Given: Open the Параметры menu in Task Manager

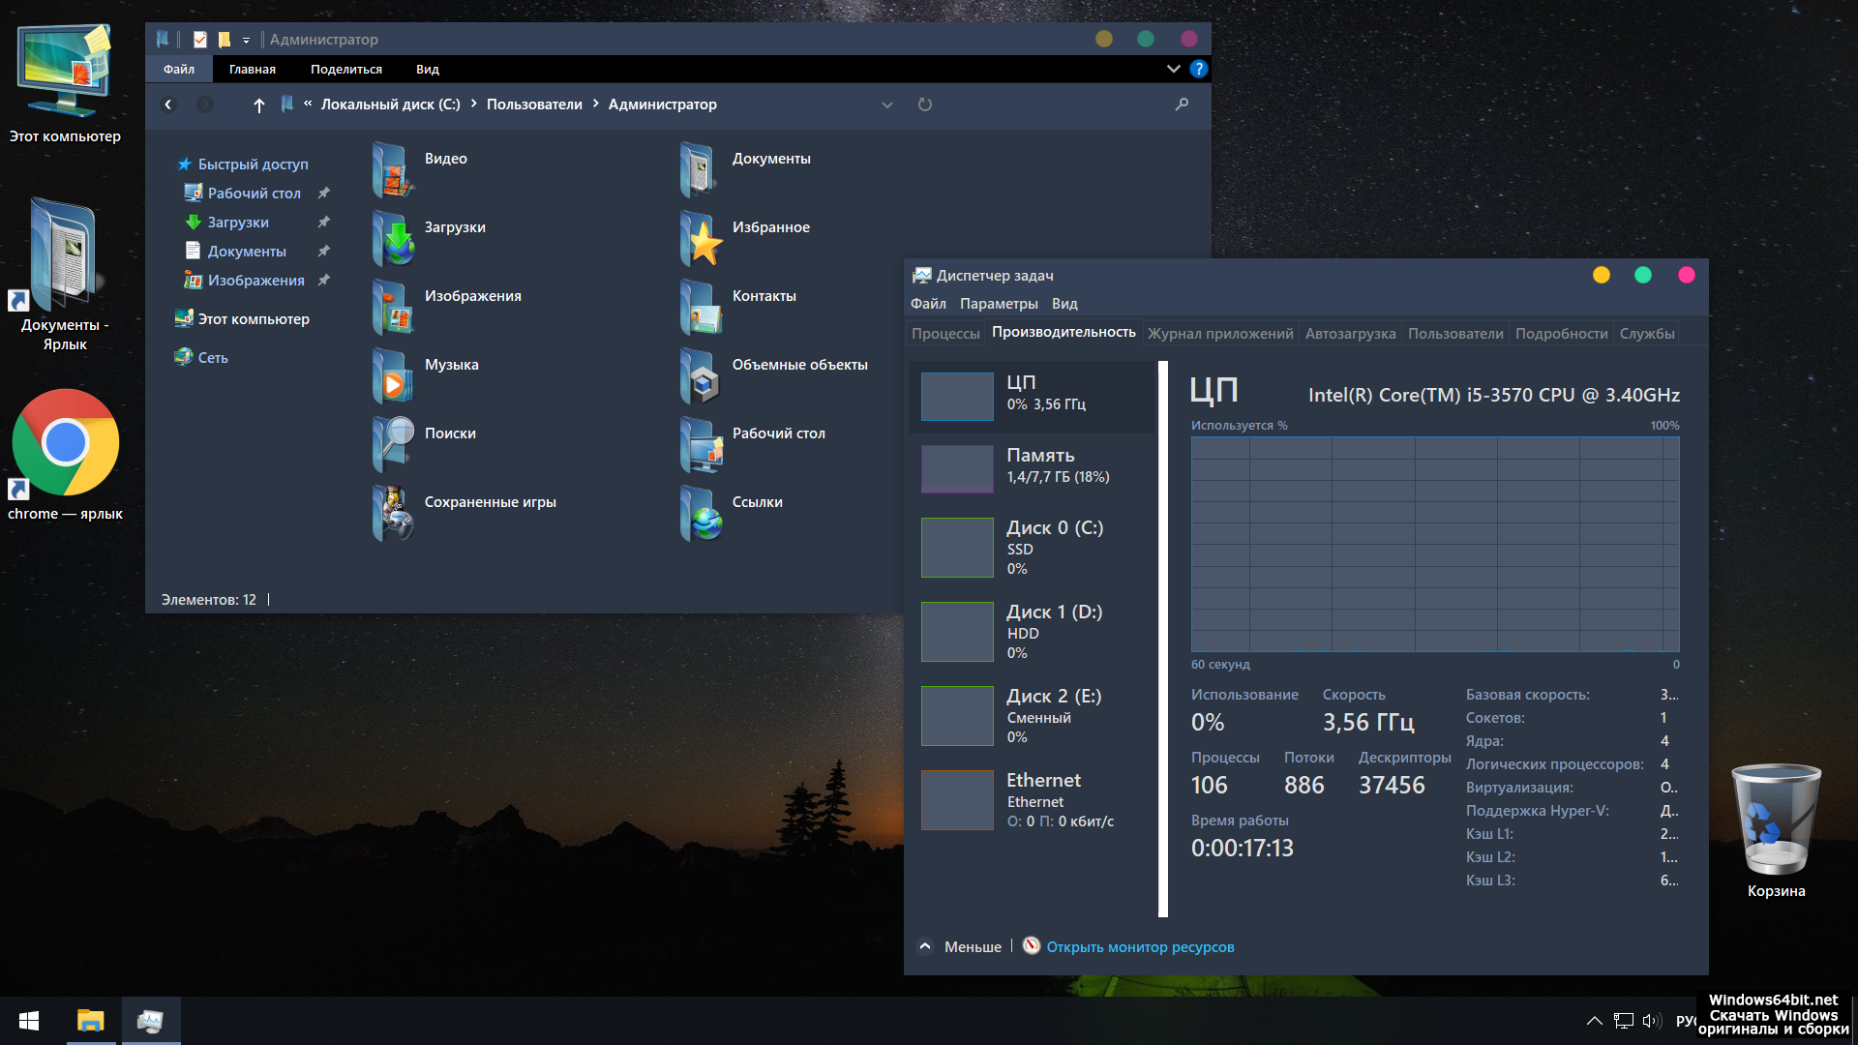Looking at the screenshot, I should [999, 304].
